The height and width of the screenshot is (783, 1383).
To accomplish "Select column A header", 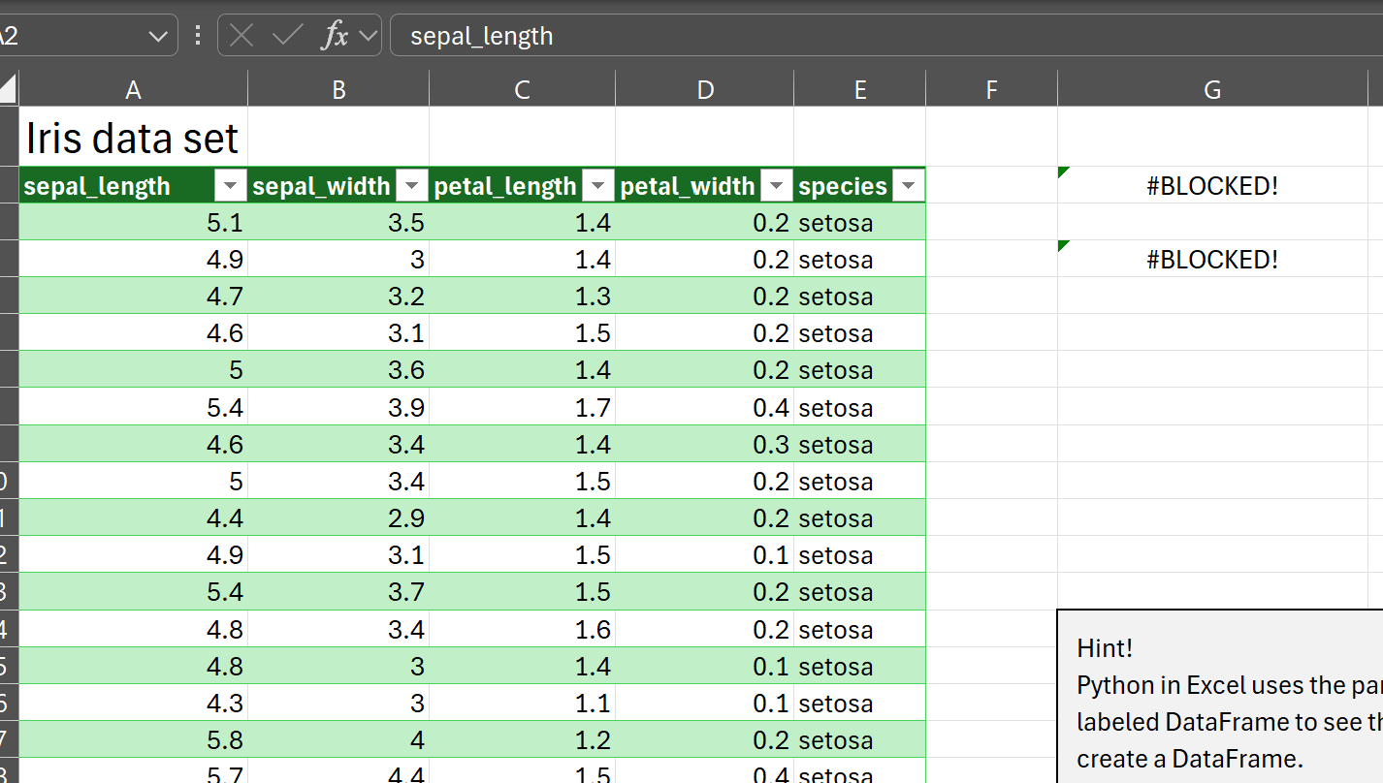I will [133, 89].
